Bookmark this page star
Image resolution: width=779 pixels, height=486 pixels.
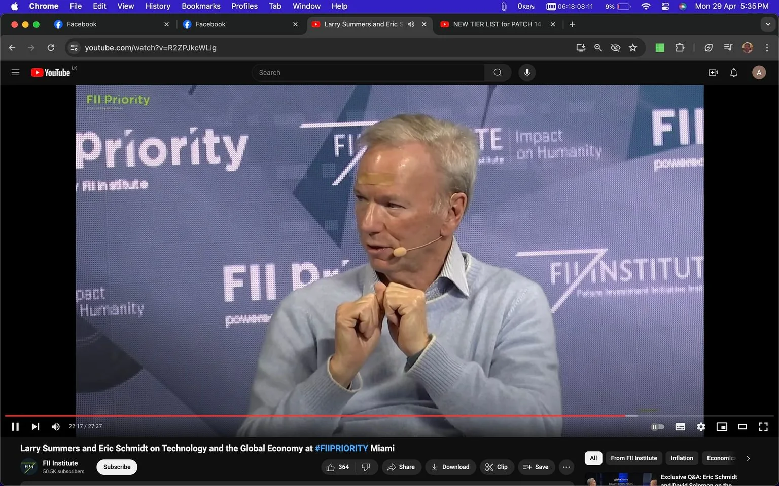pos(633,47)
